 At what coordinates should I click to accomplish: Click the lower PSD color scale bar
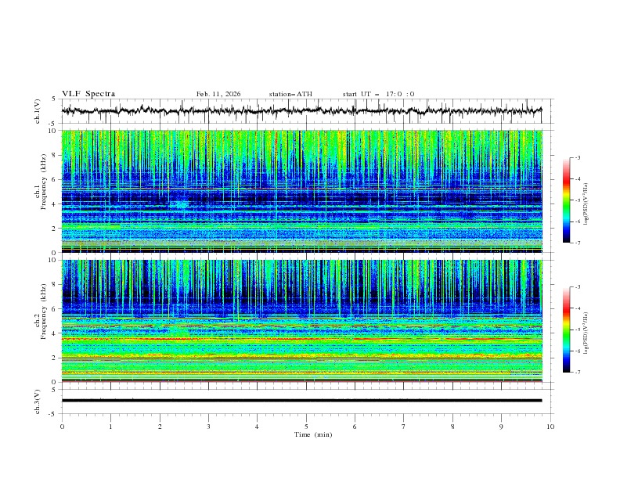[x=567, y=330]
